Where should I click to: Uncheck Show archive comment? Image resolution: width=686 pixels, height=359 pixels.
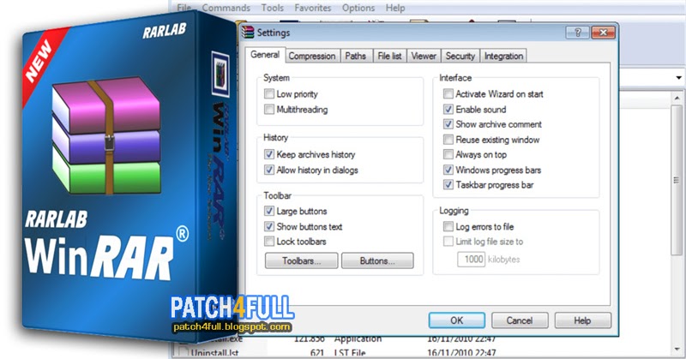(448, 123)
